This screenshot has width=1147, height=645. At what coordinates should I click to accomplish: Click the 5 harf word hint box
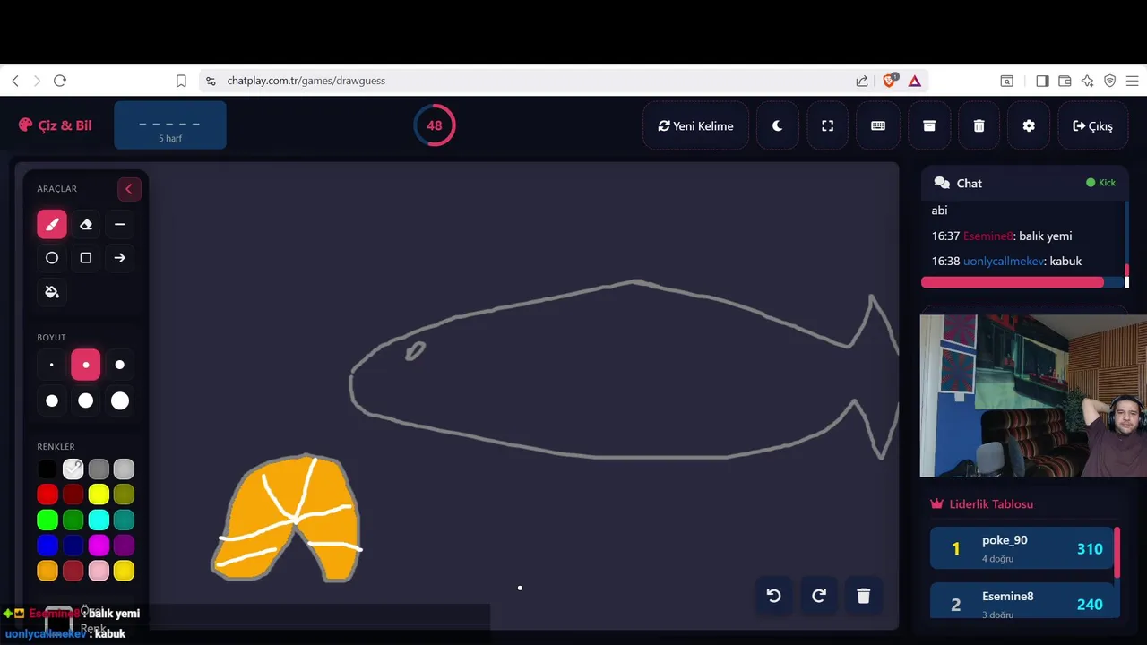click(170, 125)
